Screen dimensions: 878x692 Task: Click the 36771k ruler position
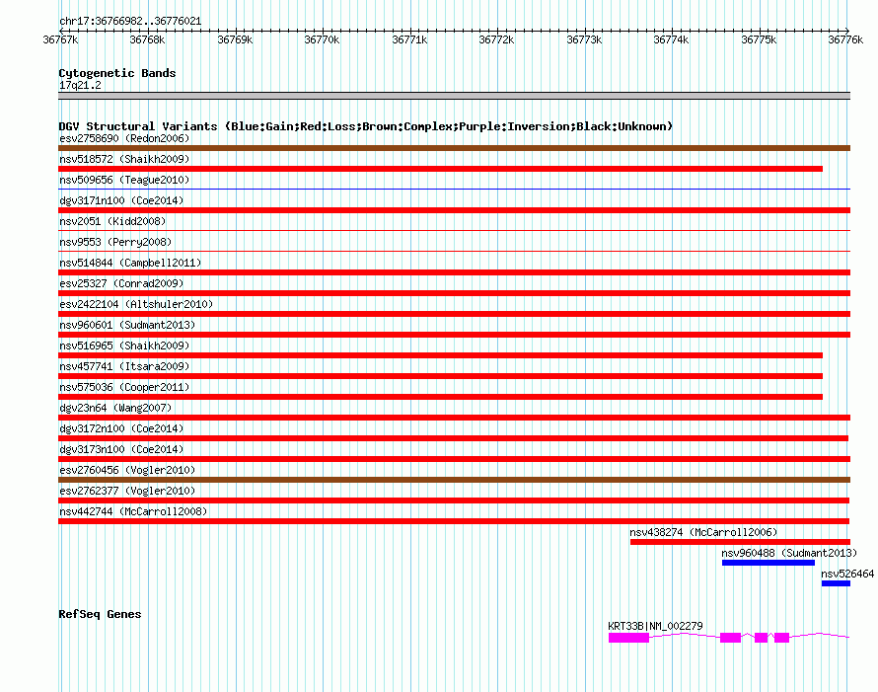tap(409, 39)
